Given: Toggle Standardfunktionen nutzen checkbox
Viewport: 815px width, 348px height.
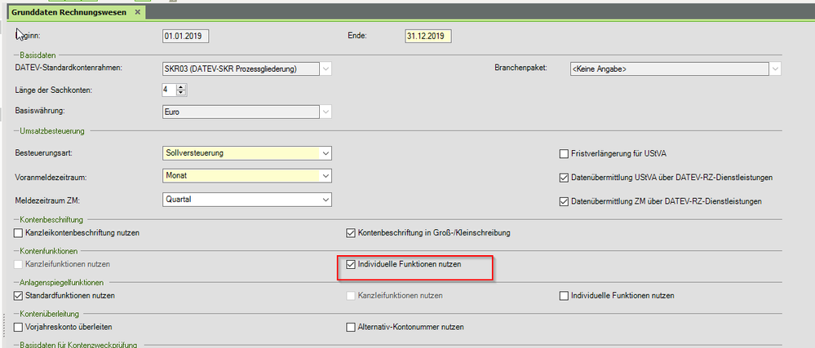Looking at the screenshot, I should tap(19, 296).
